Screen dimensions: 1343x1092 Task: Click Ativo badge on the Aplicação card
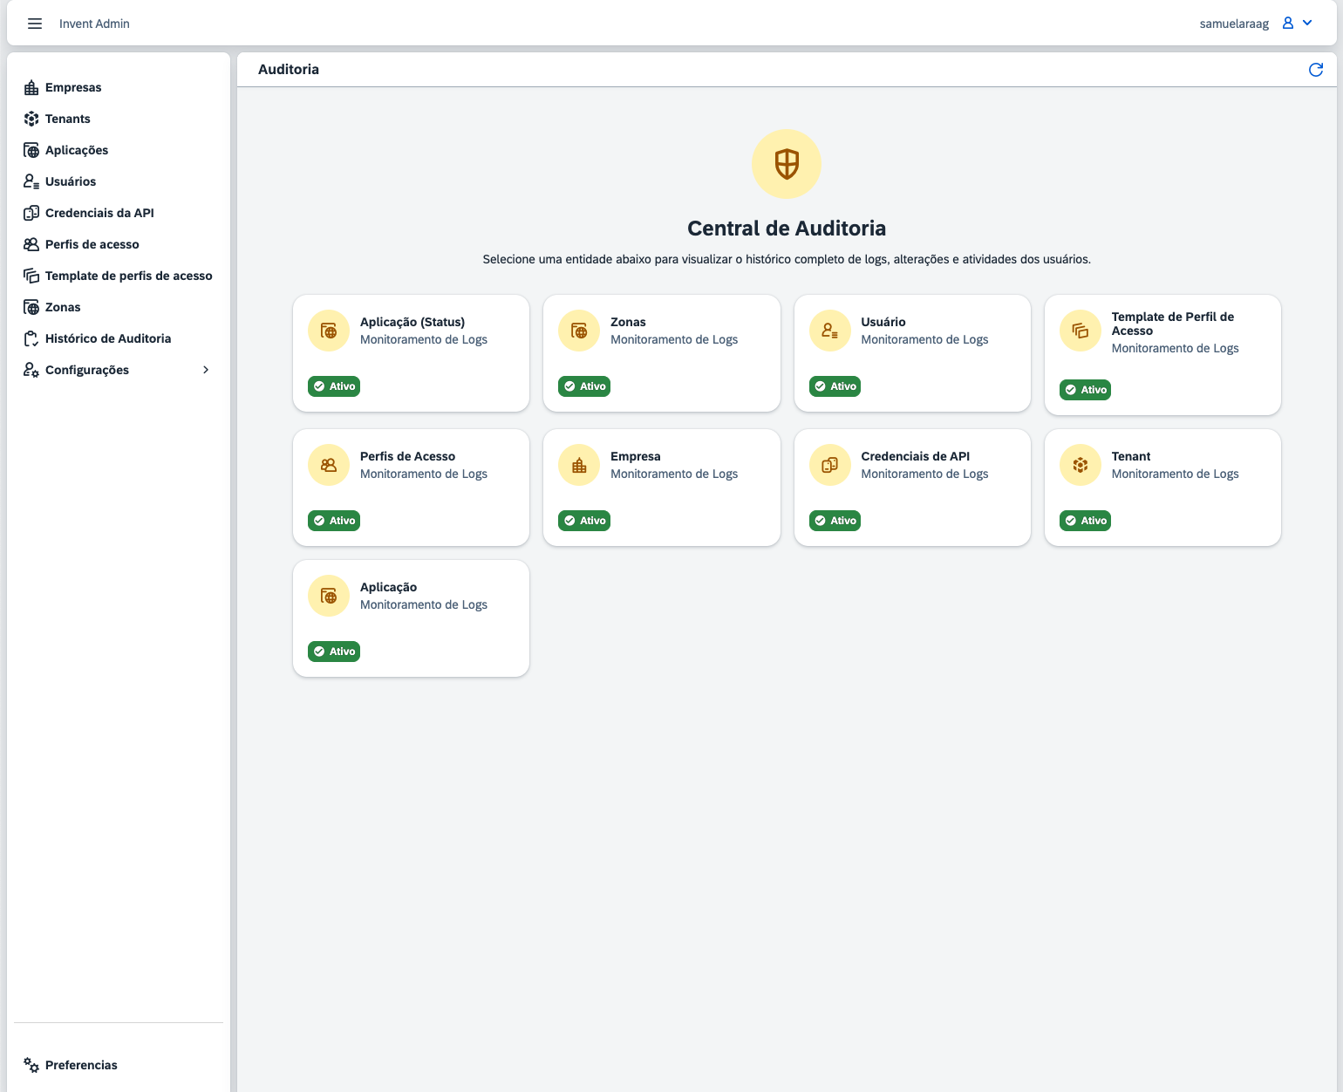point(334,652)
